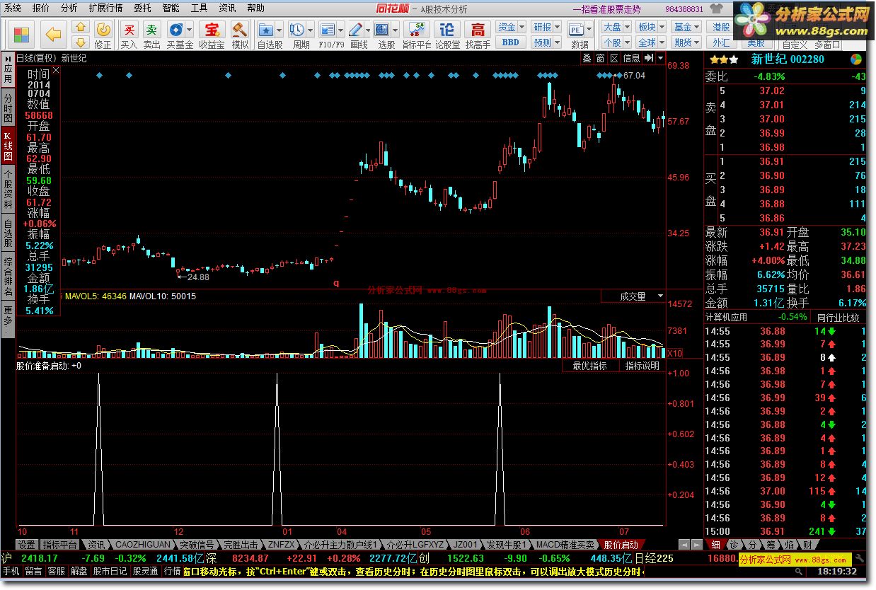
Task: Click the left scroll arrow by indicator tabs
Action: pos(684,545)
